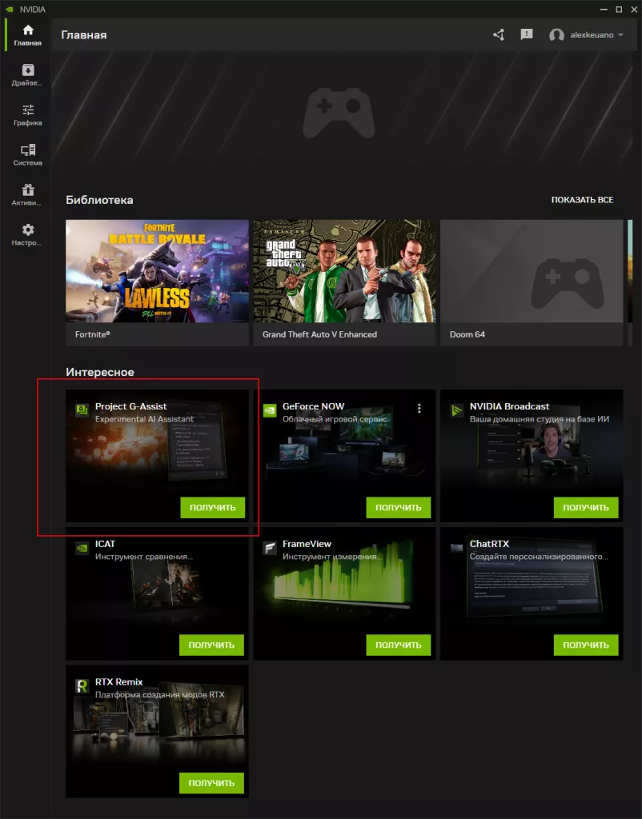Click the Project G-Assist app icon
The image size is (642, 819).
pyautogui.click(x=82, y=410)
